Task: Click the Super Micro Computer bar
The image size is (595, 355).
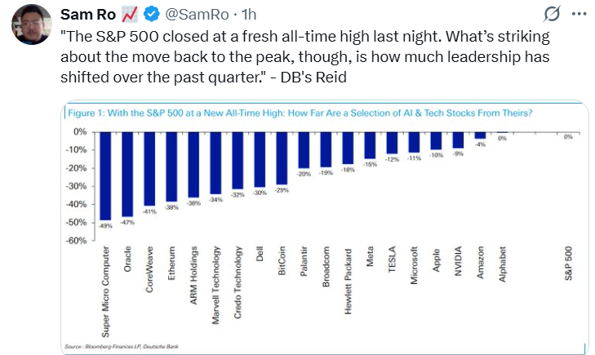Action: 104,175
